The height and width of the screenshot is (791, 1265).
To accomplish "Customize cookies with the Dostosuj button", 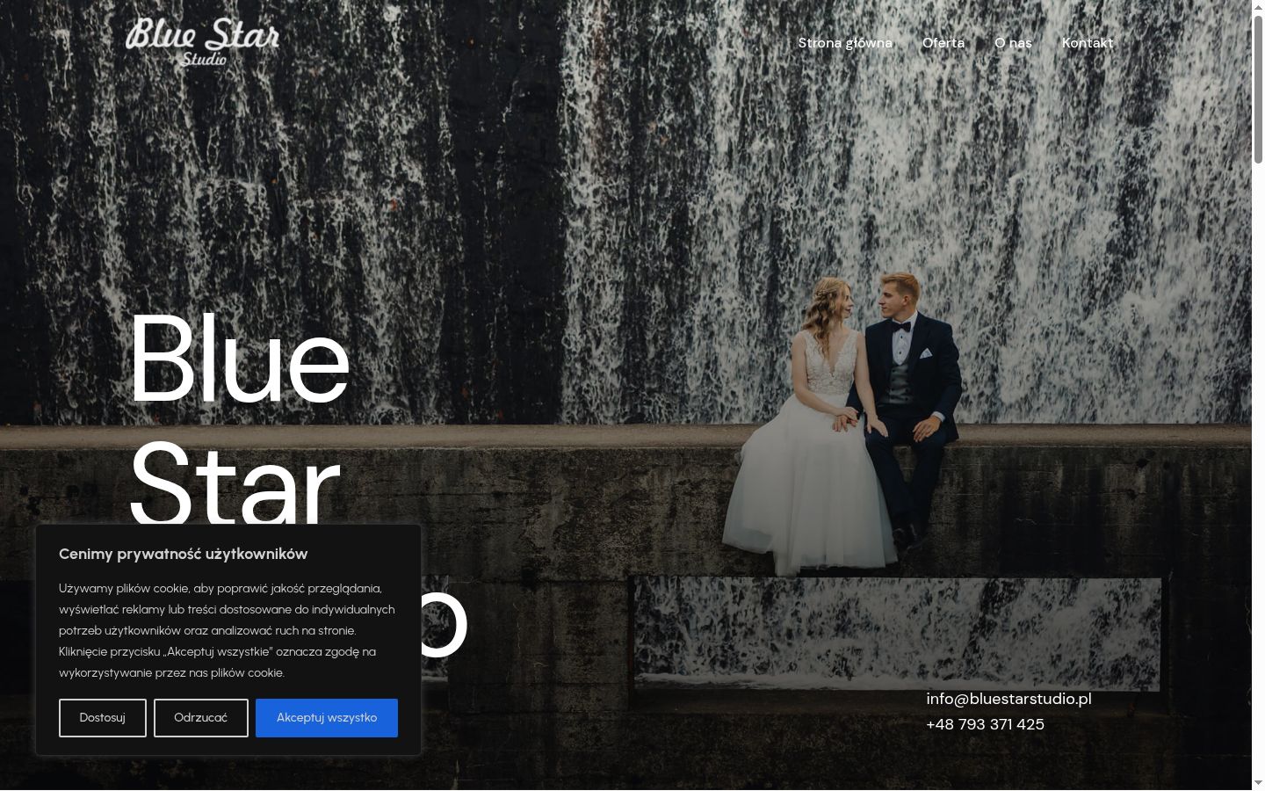I will pyautogui.click(x=103, y=718).
